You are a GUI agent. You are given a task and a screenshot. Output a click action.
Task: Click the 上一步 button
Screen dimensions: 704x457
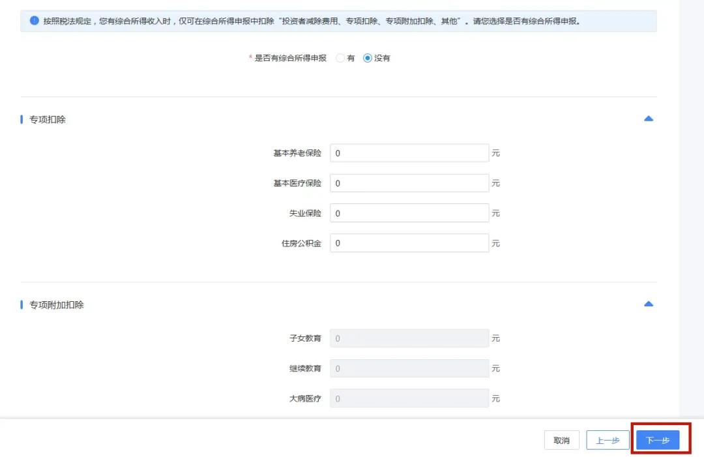[608, 440]
